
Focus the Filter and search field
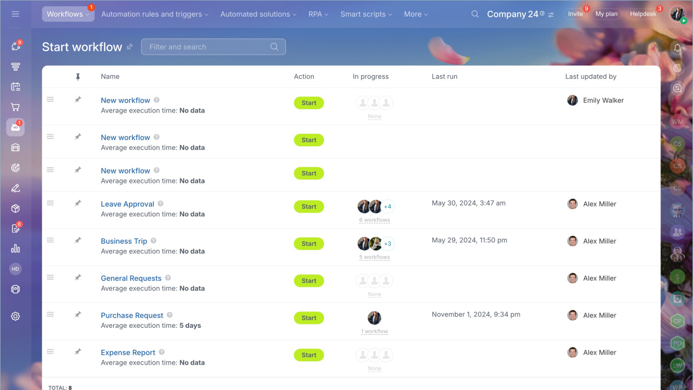[213, 47]
